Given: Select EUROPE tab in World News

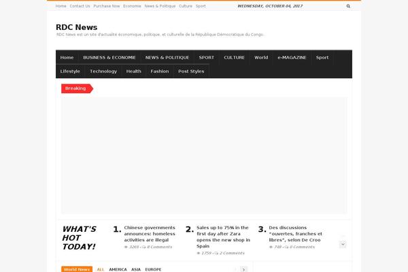Looking at the screenshot, I should (153, 270).
